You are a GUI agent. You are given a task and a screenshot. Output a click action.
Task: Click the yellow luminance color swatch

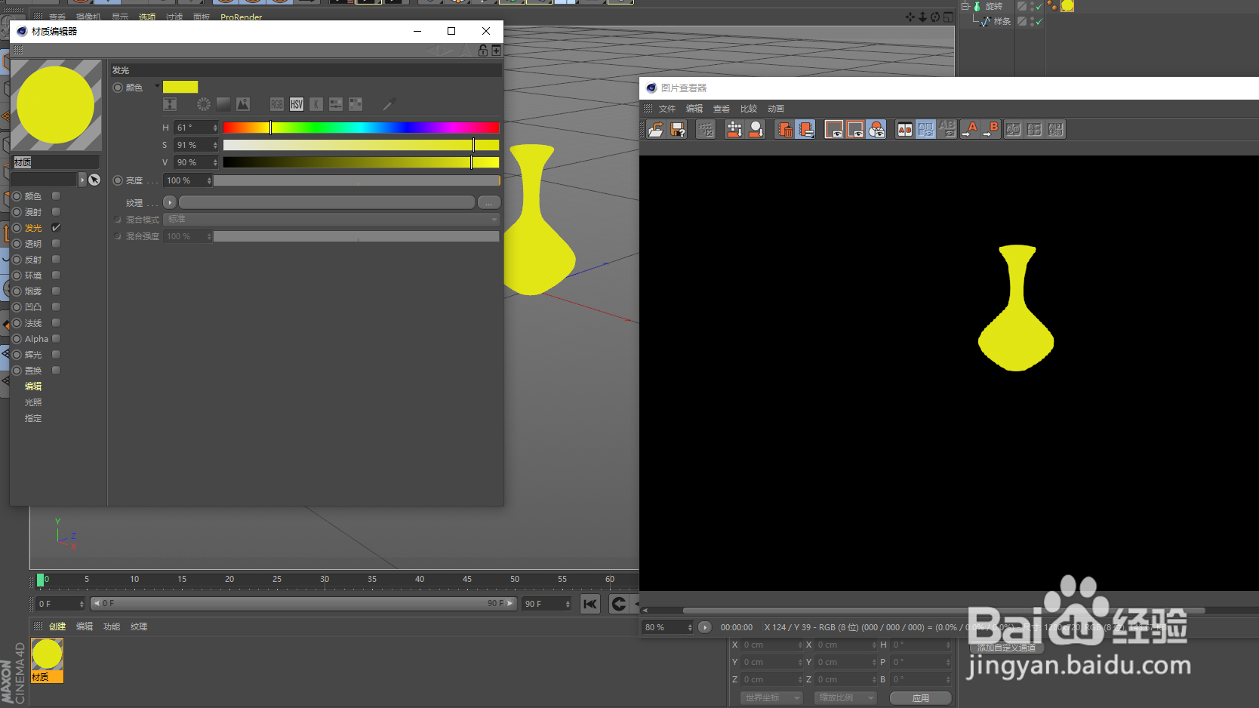180,87
